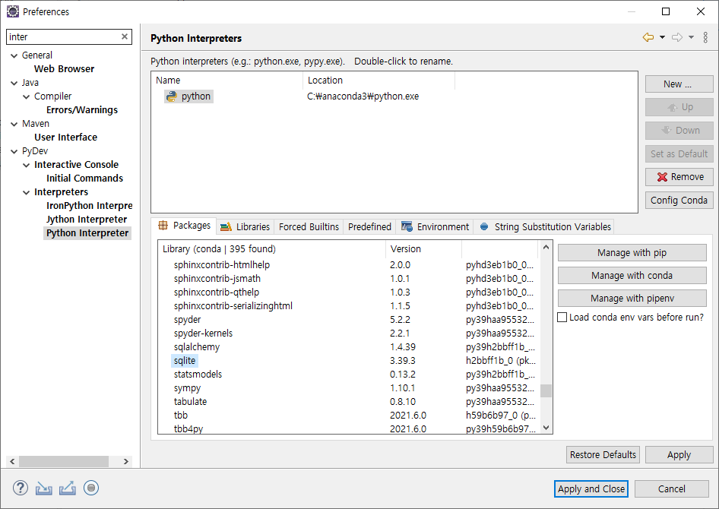Select Initial Commands tree item
719x509 pixels.
(x=85, y=179)
